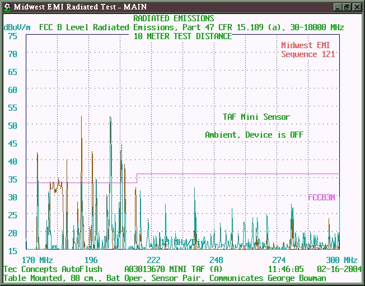Click the 170 MHz x-axis label
This screenshot has height=286, width=365.
37,260
